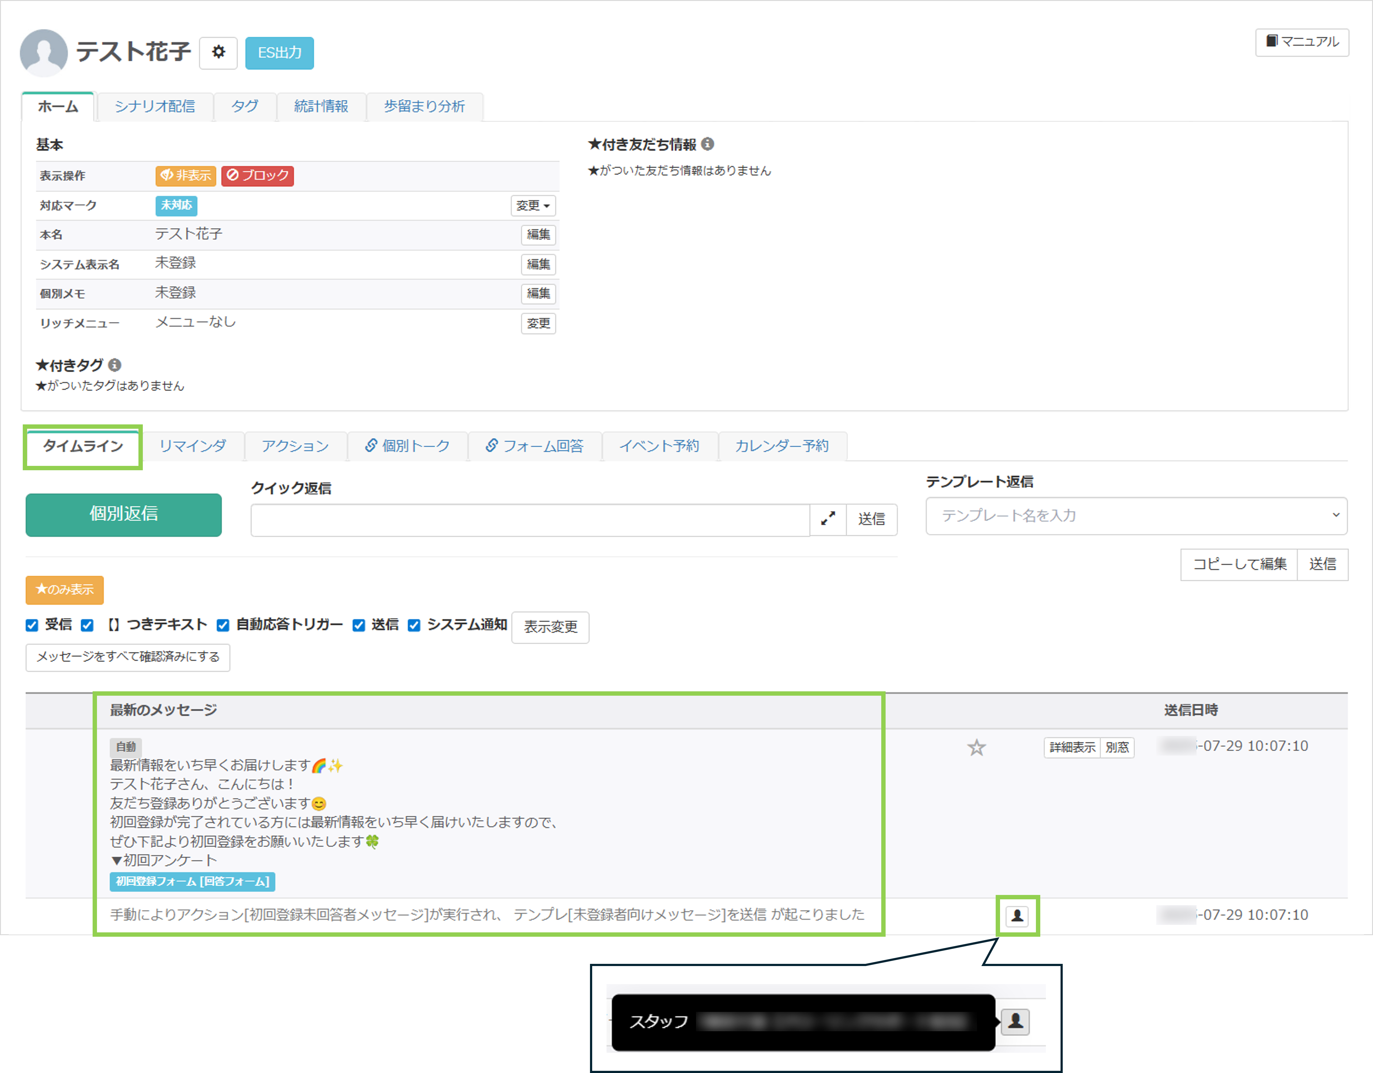Toggle the 受信 checkbox
Screen dimensions: 1373x1073
(x=32, y=626)
